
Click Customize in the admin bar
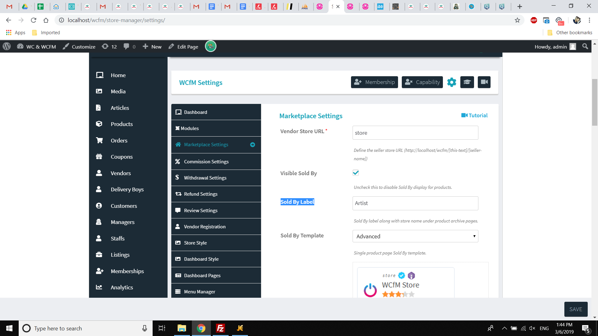(x=79, y=46)
